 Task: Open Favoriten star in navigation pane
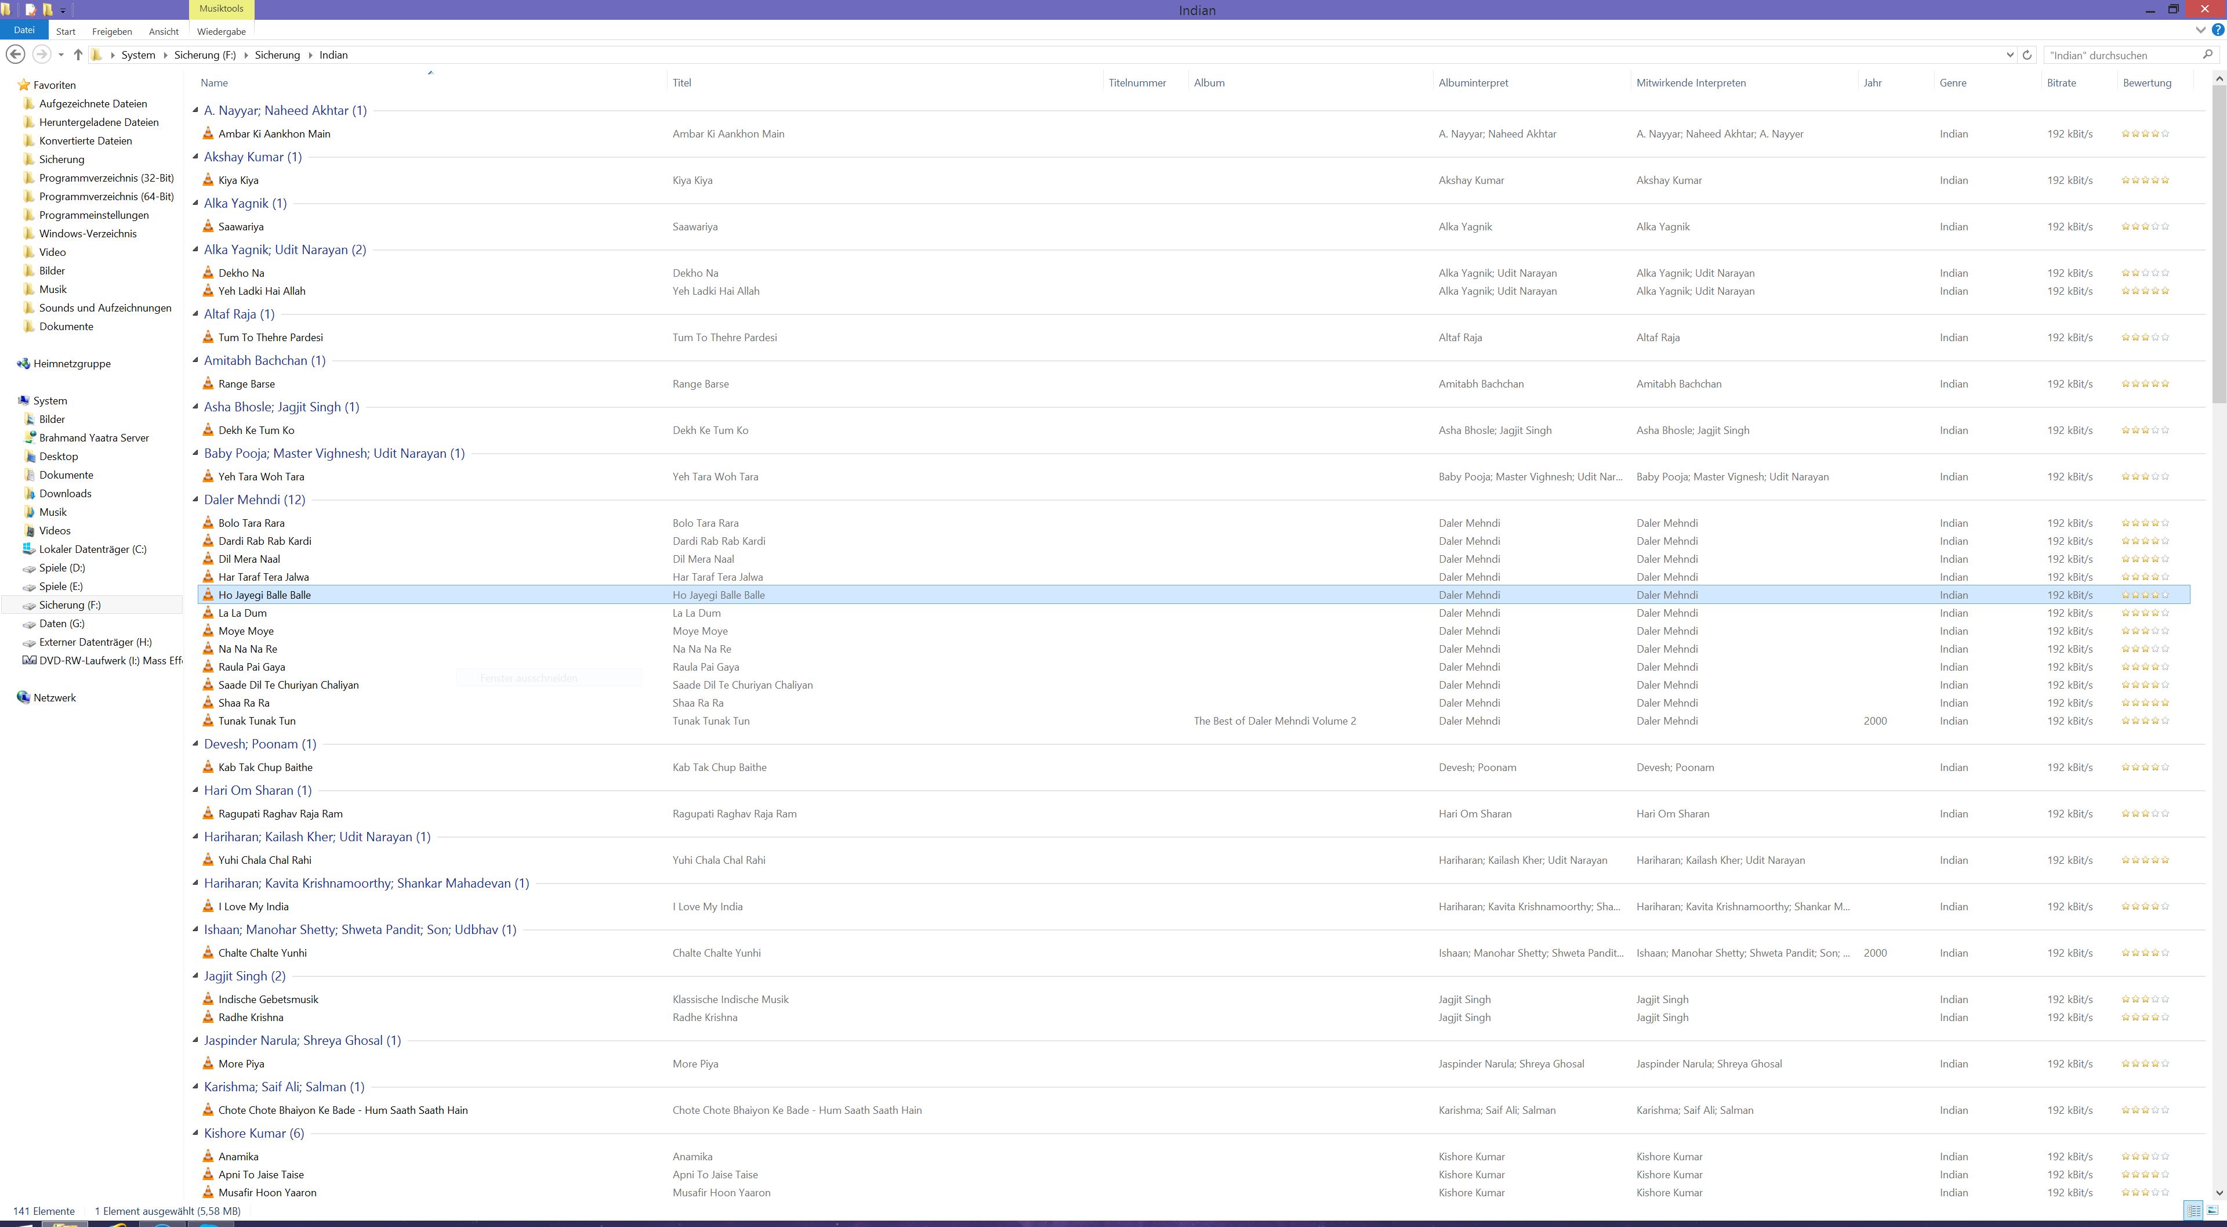[23, 85]
